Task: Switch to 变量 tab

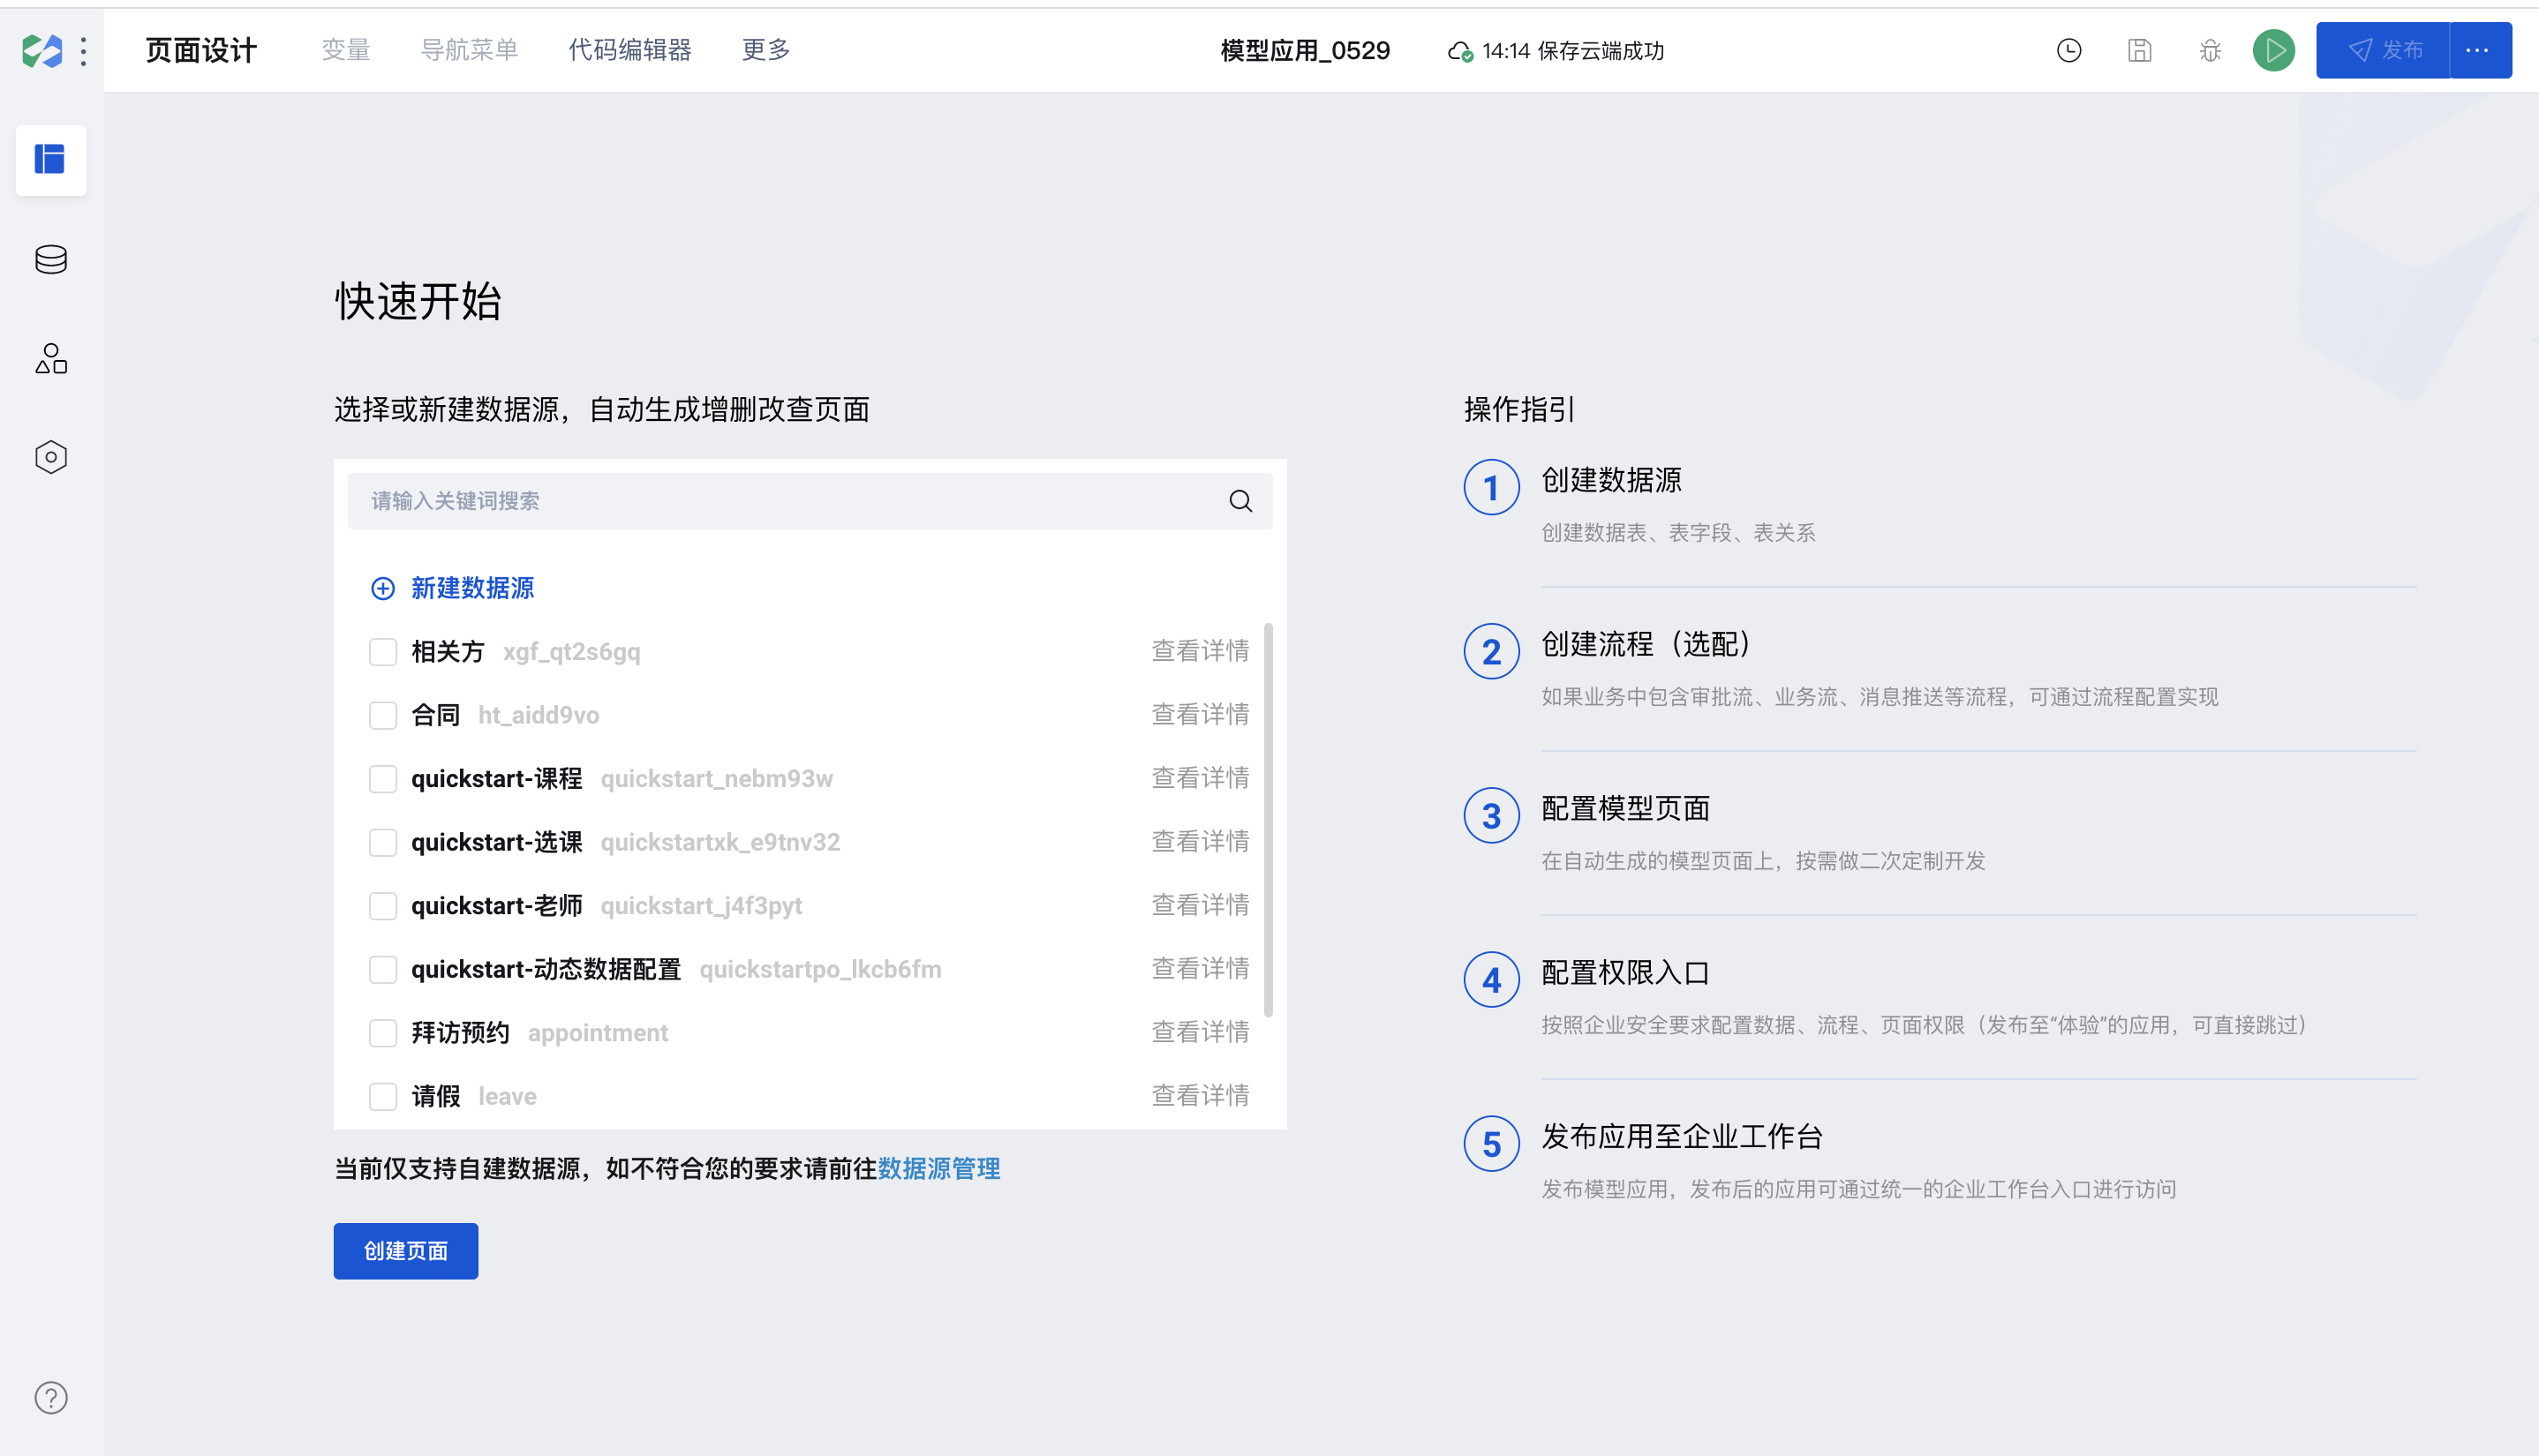Action: [346, 50]
